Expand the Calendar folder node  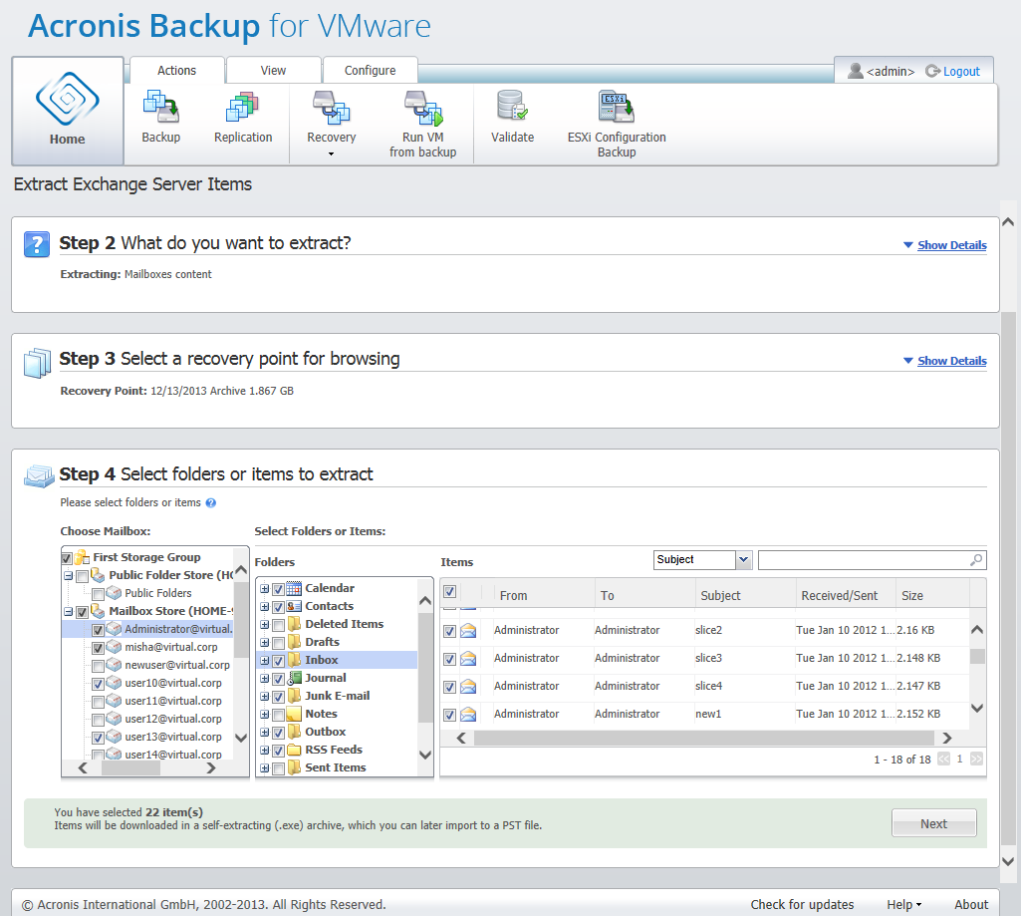click(264, 589)
